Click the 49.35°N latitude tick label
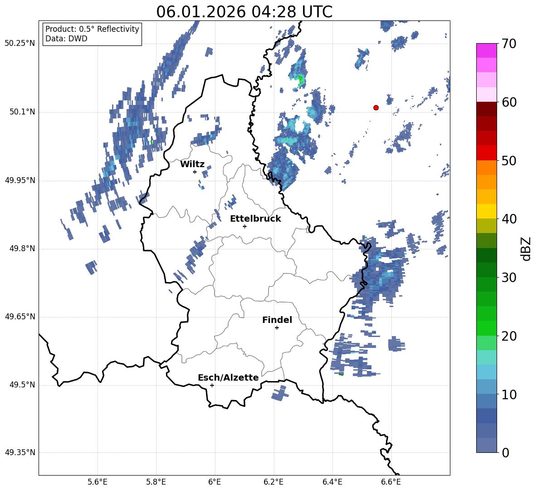Image resolution: width=537 pixels, height=491 pixels. coord(20,452)
